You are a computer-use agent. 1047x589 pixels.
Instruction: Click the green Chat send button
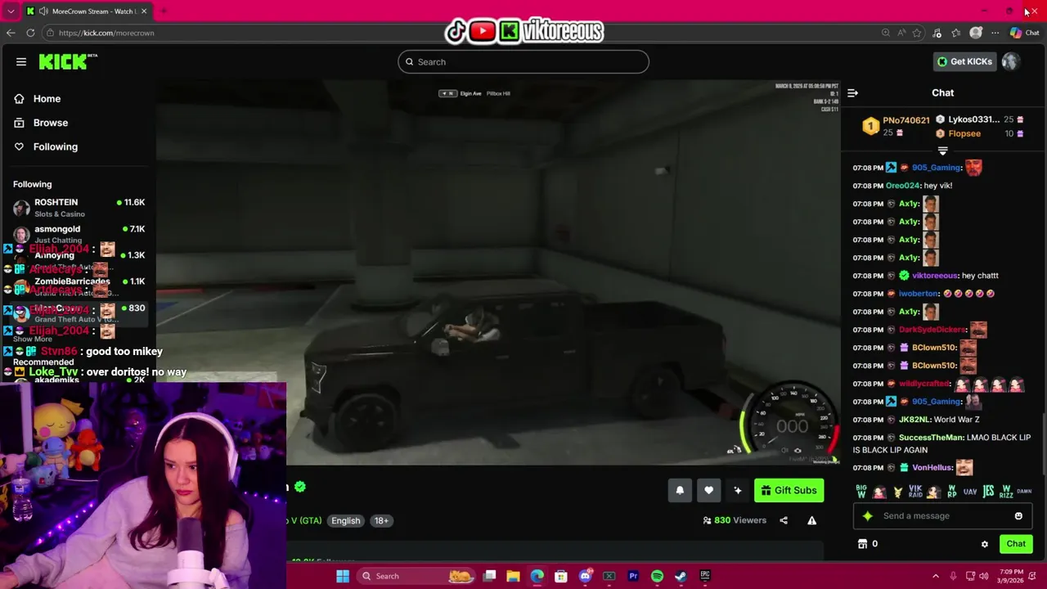click(1016, 544)
